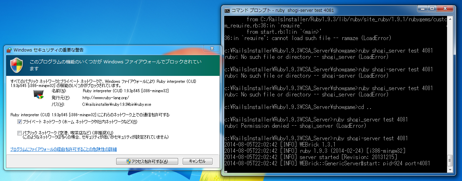462x181 pixels.
Task: Click the http://www.ruby-lang.org/ publisher text
Action: pyautogui.click(x=106, y=97)
